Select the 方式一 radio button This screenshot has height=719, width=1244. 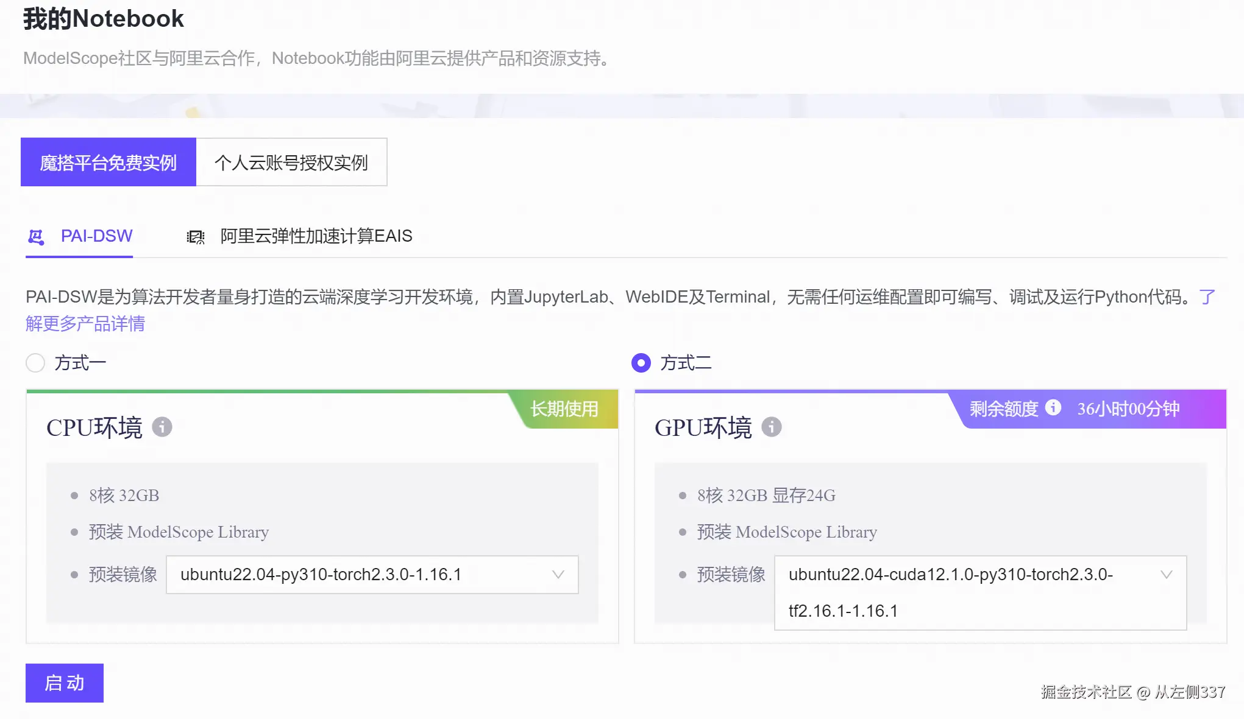coord(35,363)
